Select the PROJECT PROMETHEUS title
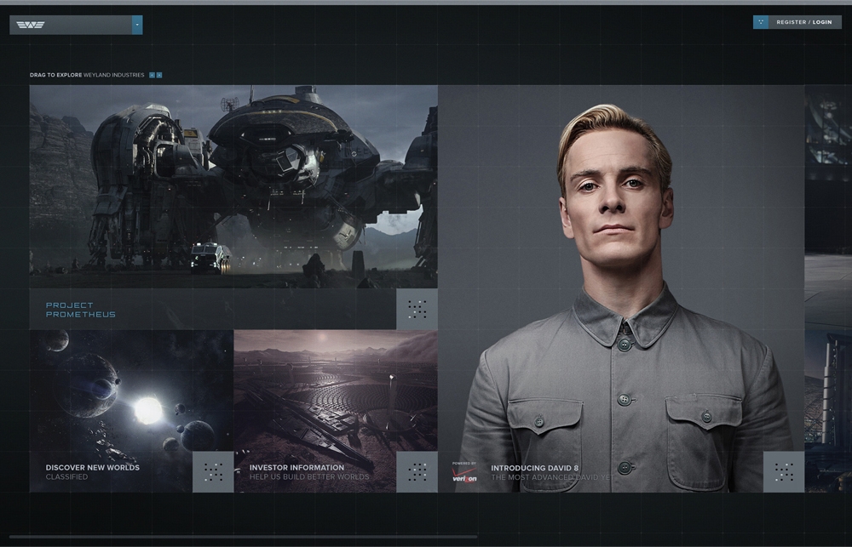The image size is (852, 547). (x=80, y=310)
